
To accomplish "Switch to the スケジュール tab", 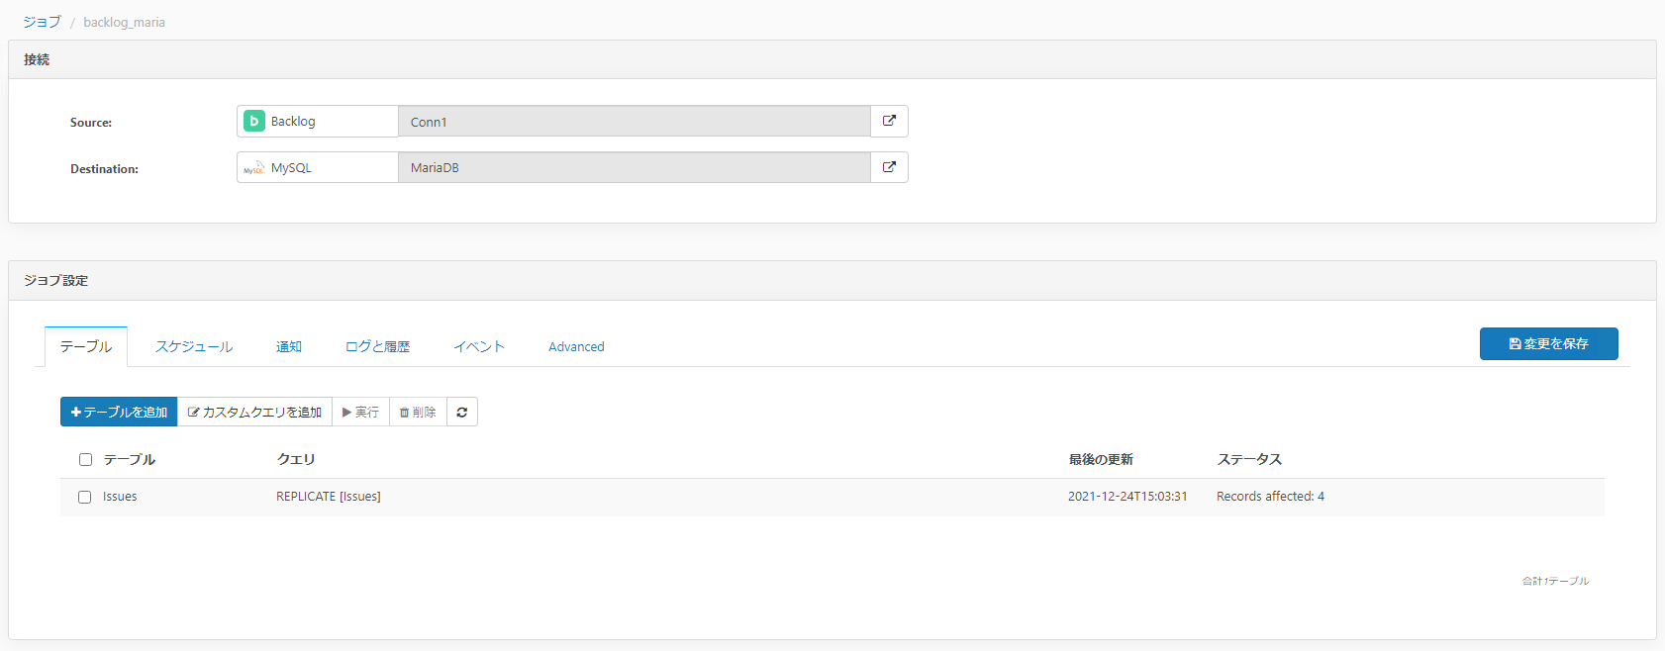I will 194,346.
